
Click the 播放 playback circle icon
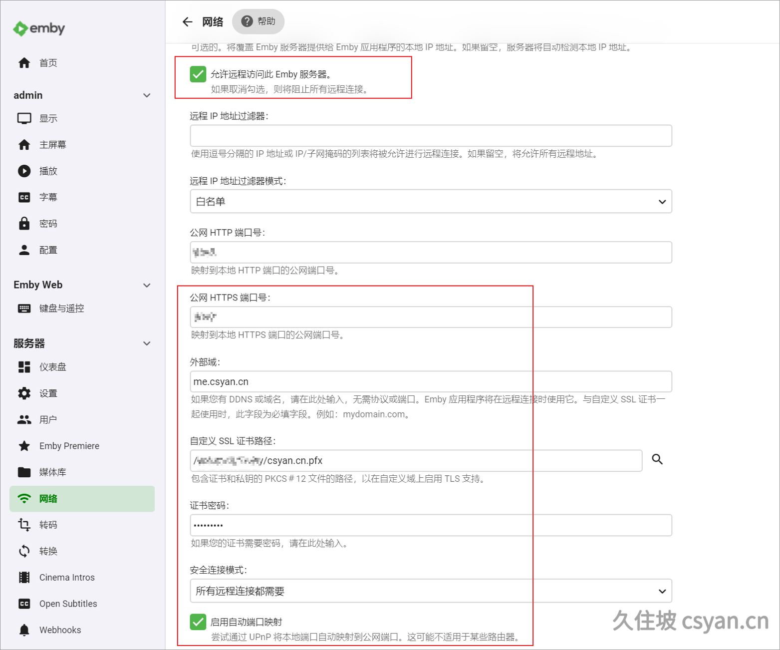[24, 171]
